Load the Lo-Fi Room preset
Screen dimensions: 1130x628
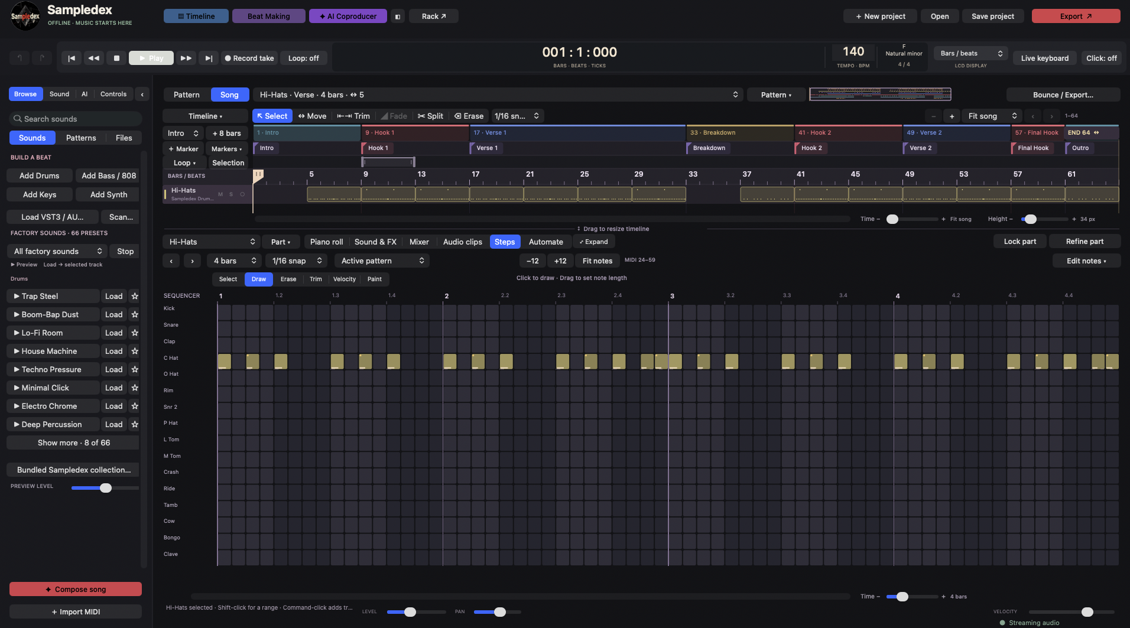pos(113,333)
